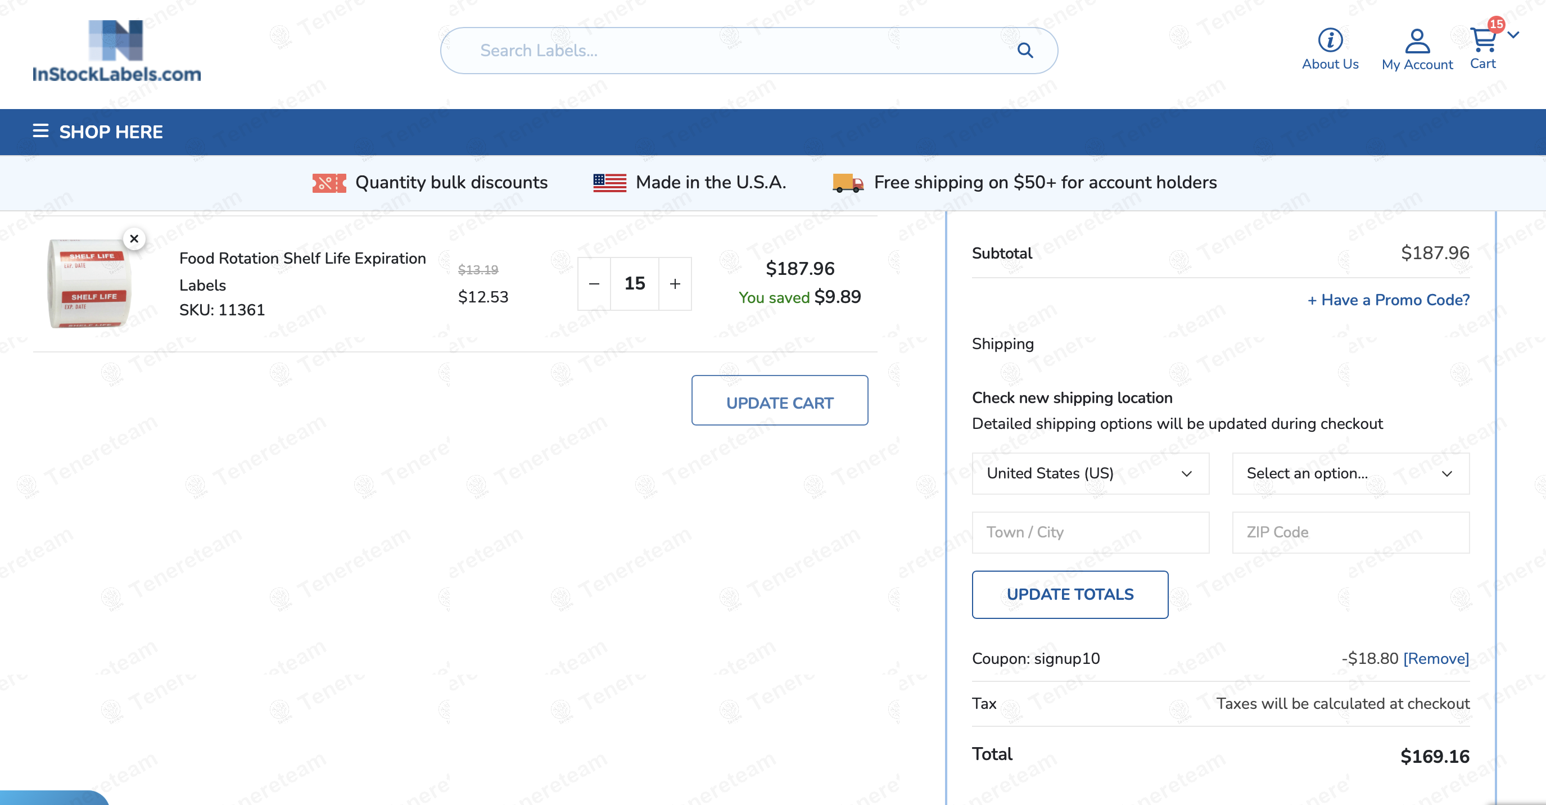Open Food Rotation Shelf Life Expiration Labels link
This screenshot has height=805, width=1546.
[x=302, y=272]
